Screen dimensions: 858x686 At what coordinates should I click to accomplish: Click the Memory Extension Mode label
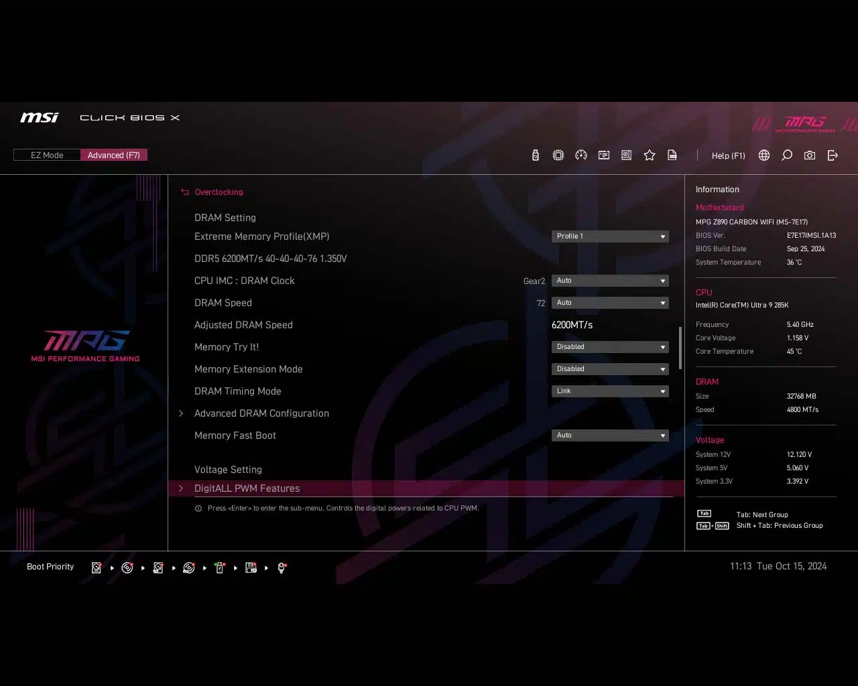pyautogui.click(x=248, y=369)
